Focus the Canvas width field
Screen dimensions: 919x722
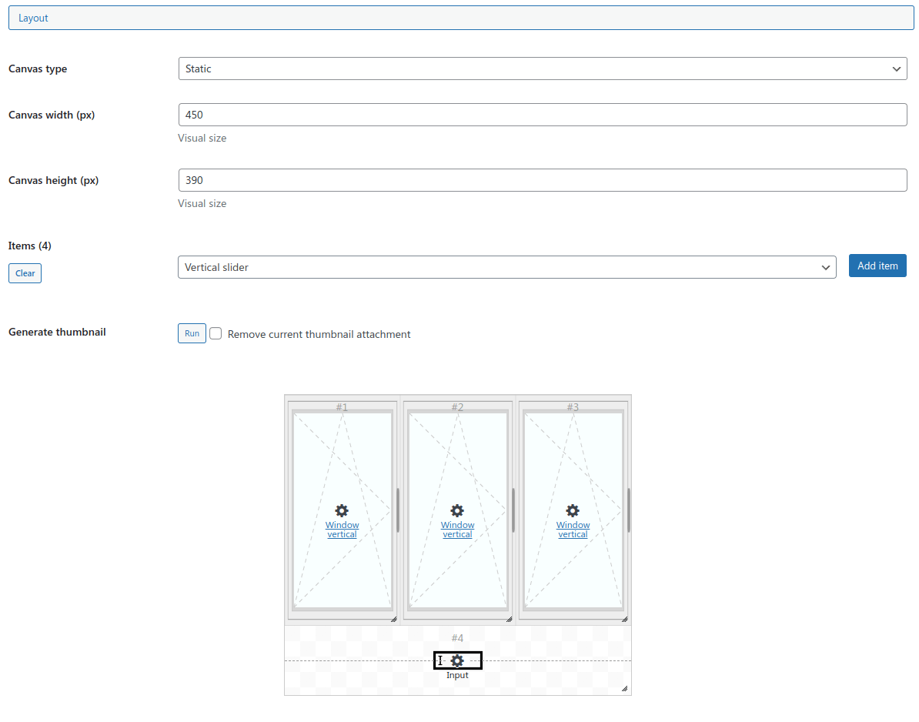coord(543,115)
